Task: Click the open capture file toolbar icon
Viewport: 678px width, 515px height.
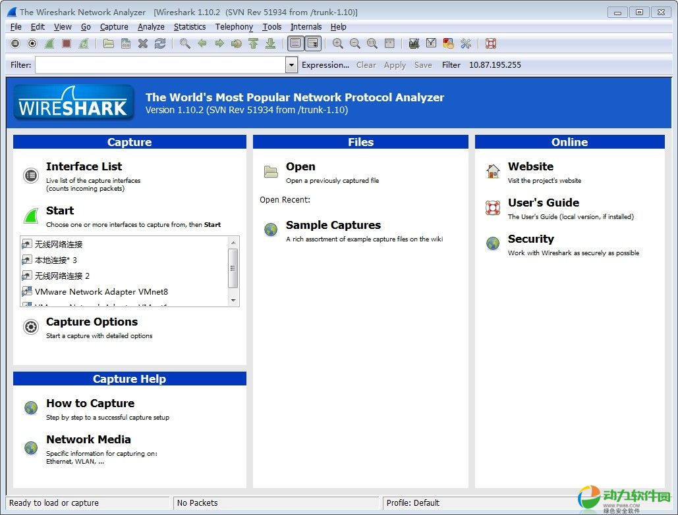Action: click(x=109, y=44)
